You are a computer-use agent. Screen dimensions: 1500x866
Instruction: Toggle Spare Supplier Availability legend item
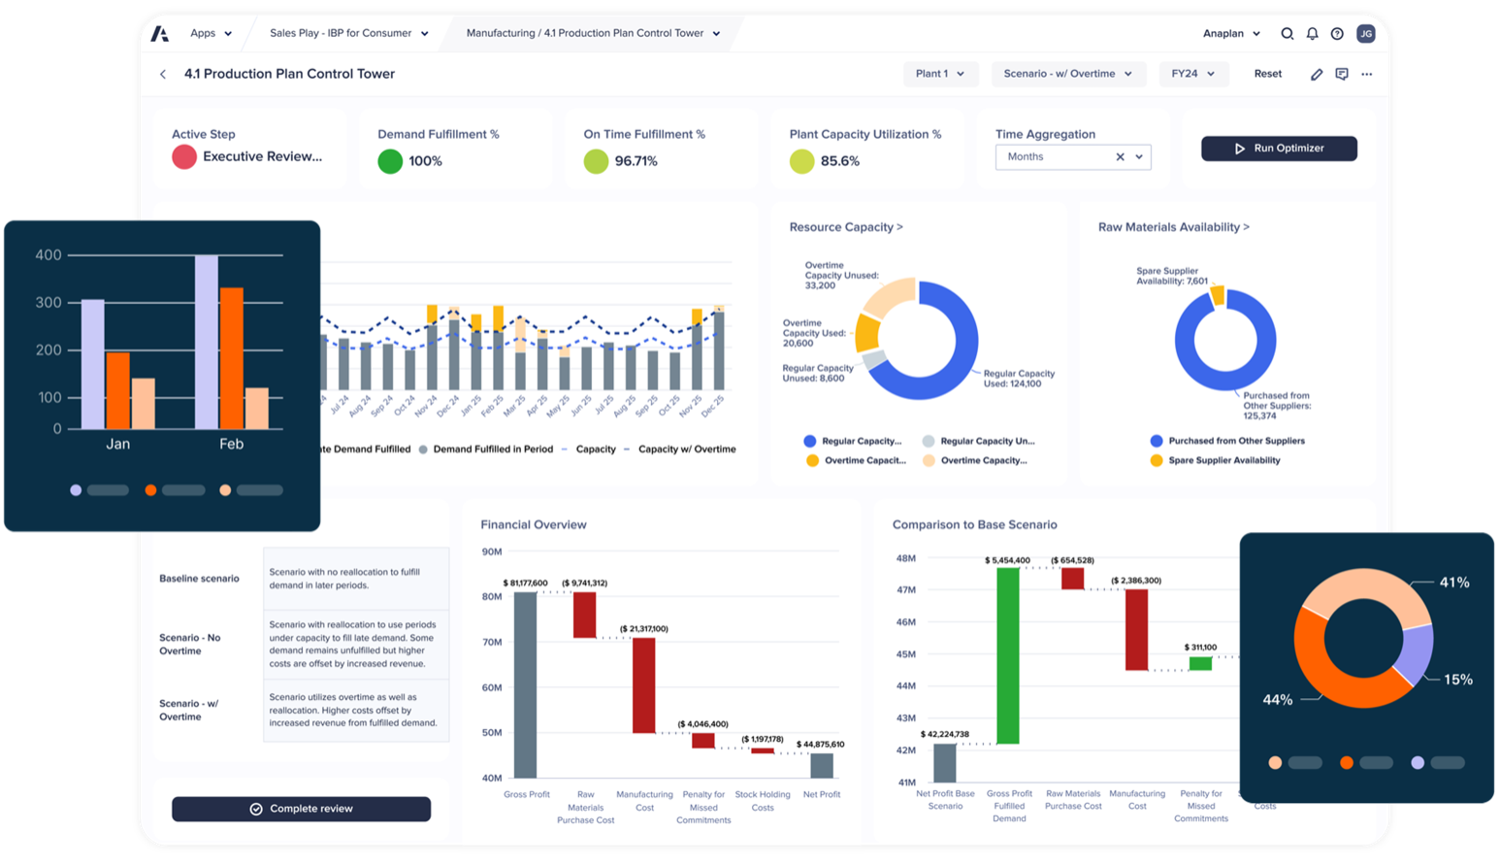1215,460
